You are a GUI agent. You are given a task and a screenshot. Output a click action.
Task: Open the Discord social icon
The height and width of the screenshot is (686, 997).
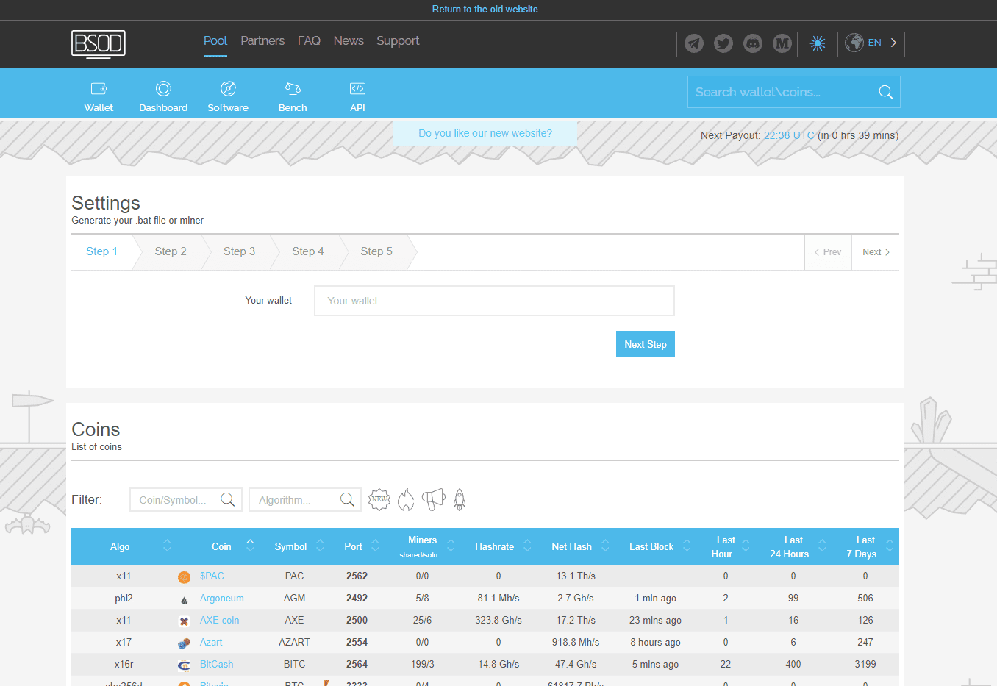click(753, 43)
